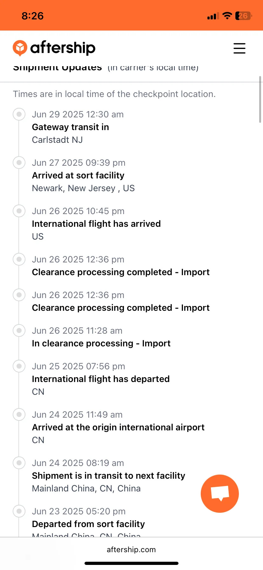Image resolution: width=263 pixels, height=570 pixels.
Task: Click the Newark, New Jersey, US location text
Action: pyautogui.click(x=83, y=188)
